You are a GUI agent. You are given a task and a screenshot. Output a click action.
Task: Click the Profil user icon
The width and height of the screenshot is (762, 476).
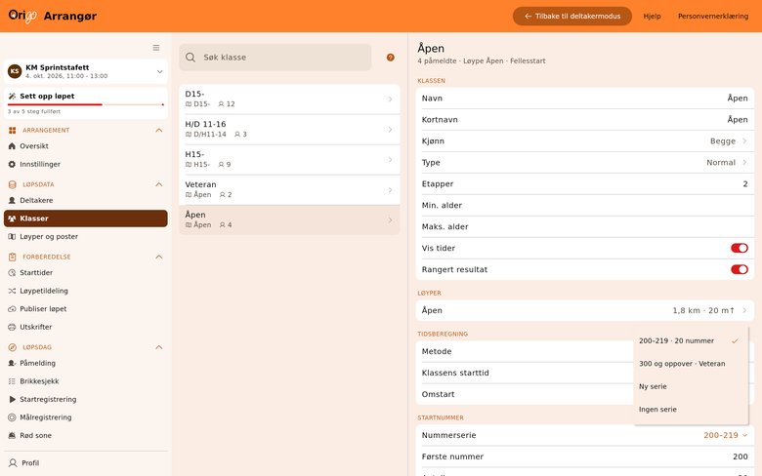tap(13, 463)
